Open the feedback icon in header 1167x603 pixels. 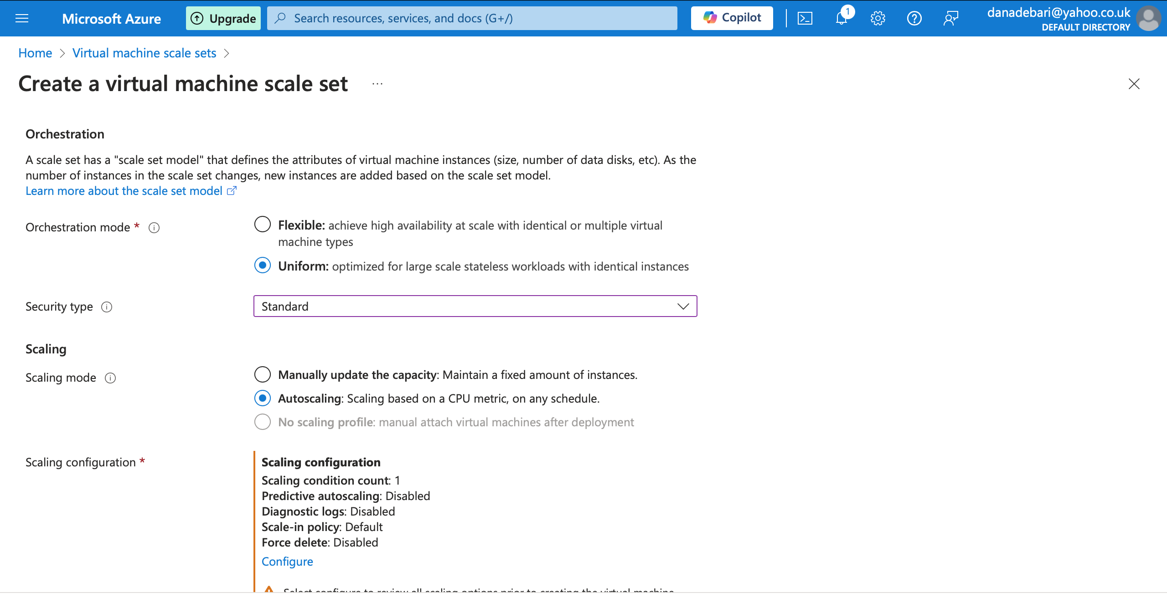(951, 18)
